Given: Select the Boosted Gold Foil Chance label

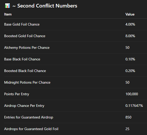Looking at the screenshot, I should [25, 36].
